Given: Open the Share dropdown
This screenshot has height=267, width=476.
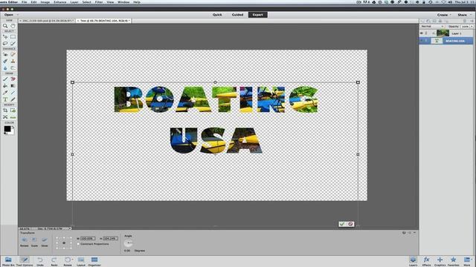Looking at the screenshot, I should [x=464, y=15].
